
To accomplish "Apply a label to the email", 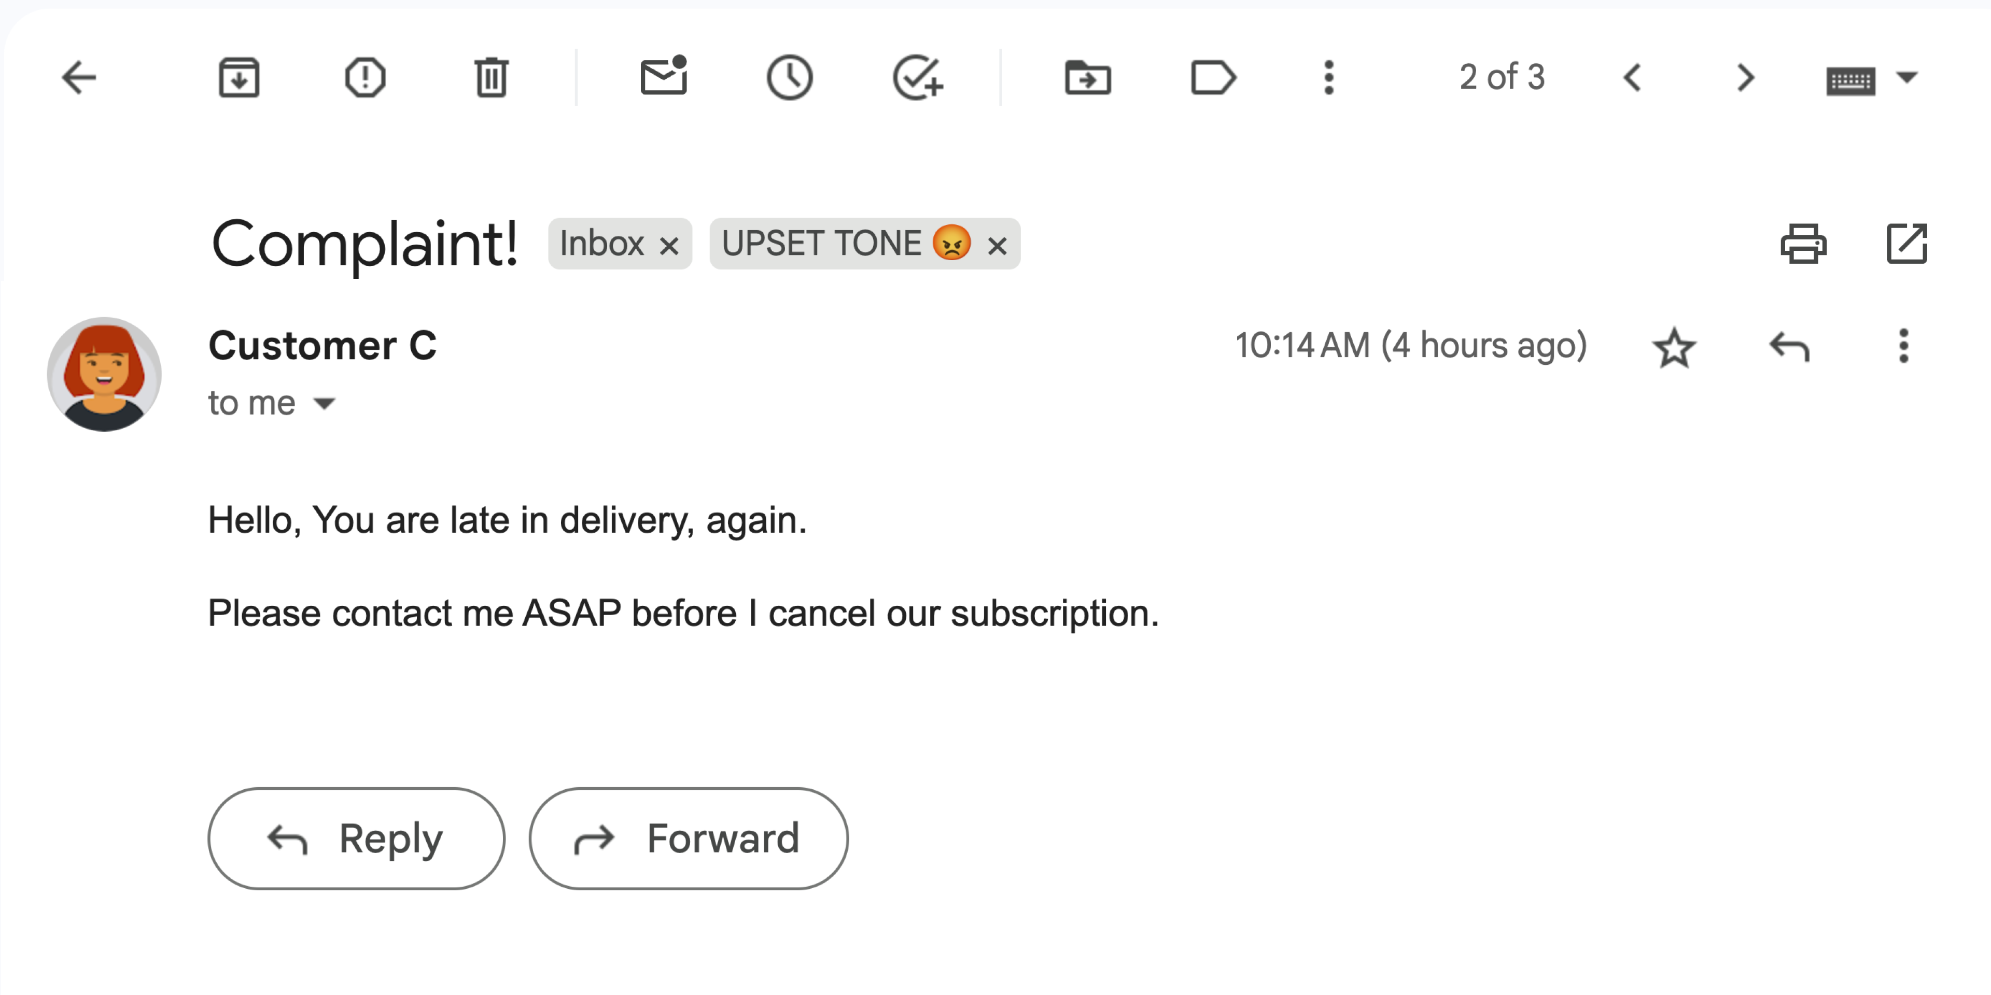I will coord(1211,77).
